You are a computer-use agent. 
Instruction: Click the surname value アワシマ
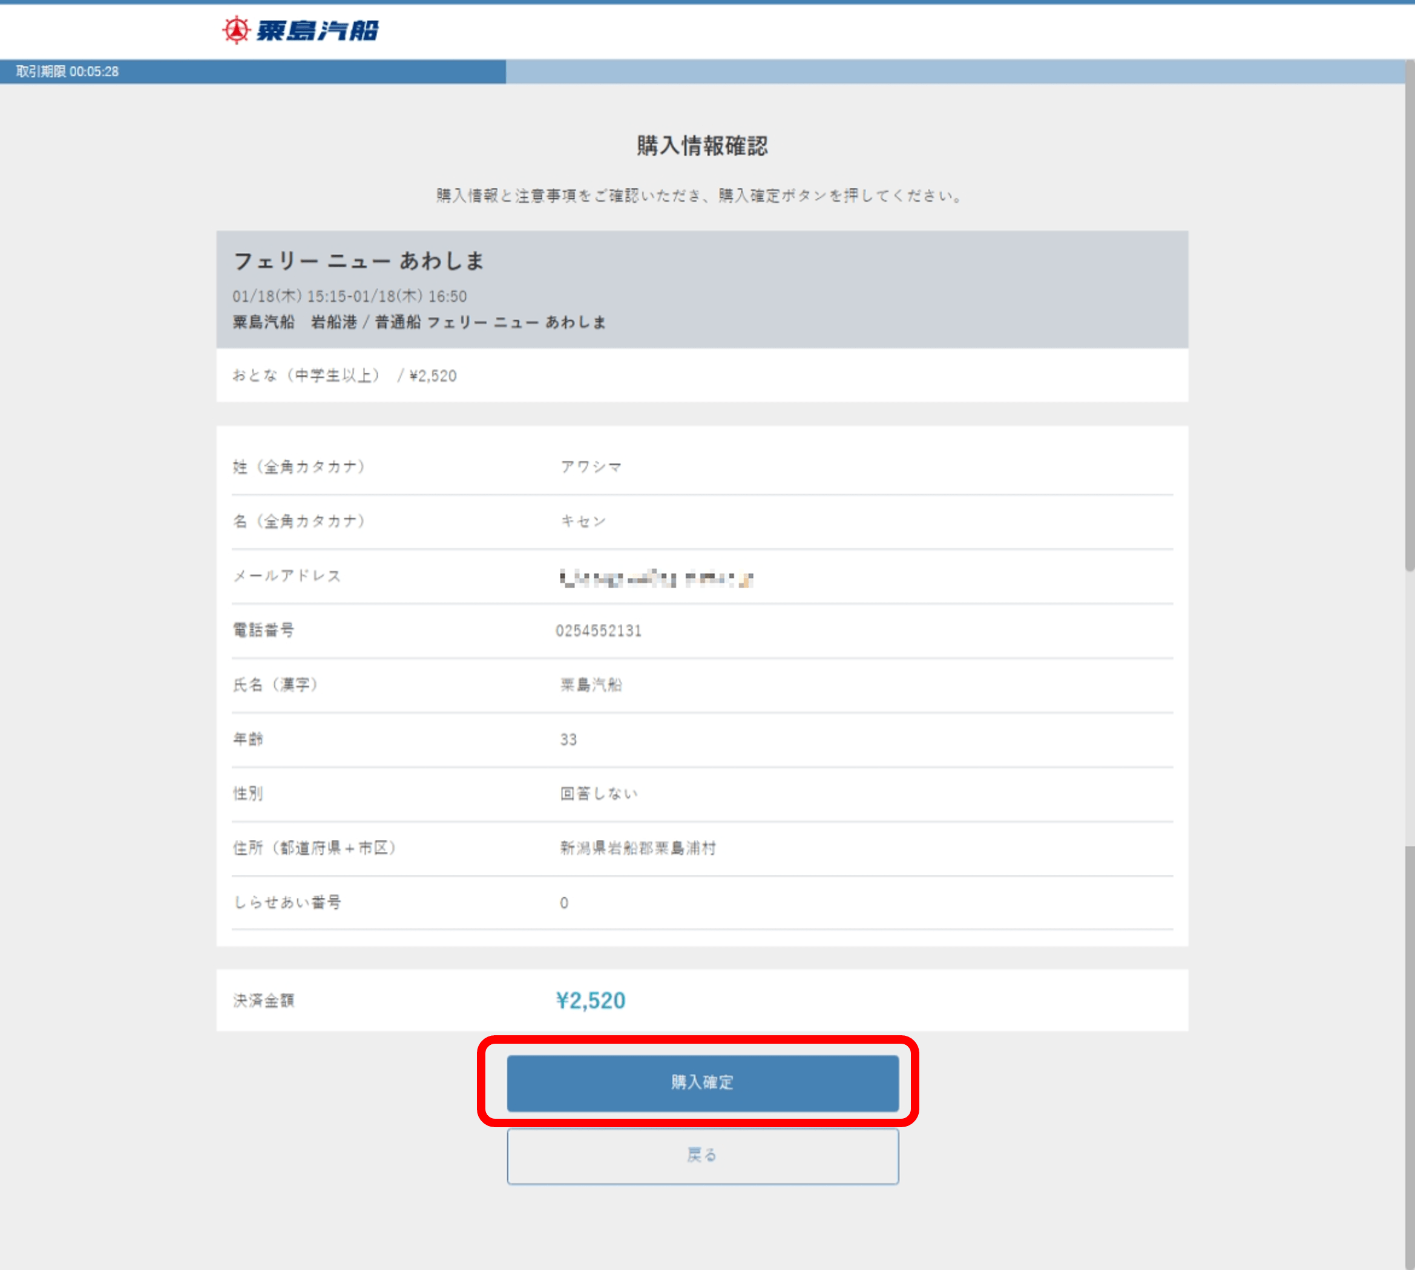pyautogui.click(x=591, y=467)
